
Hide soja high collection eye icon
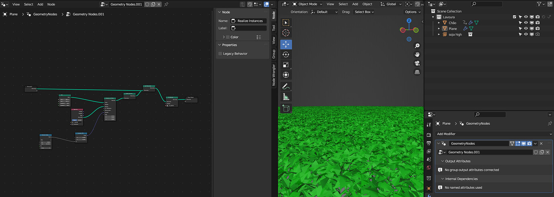(526, 34)
